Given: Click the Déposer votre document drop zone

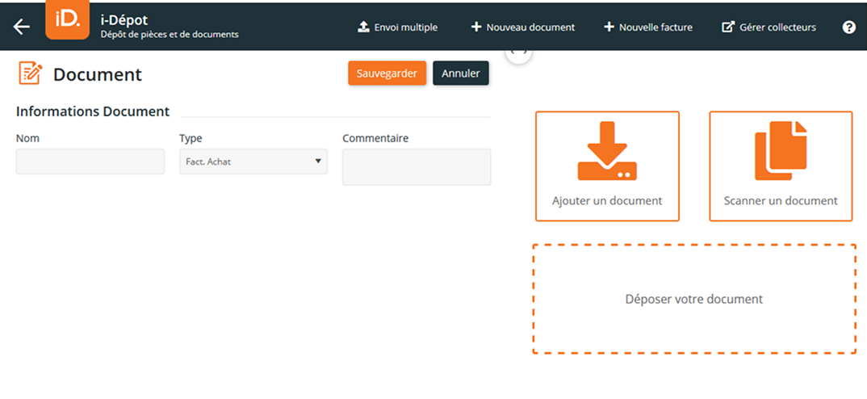Looking at the screenshot, I should (693, 299).
